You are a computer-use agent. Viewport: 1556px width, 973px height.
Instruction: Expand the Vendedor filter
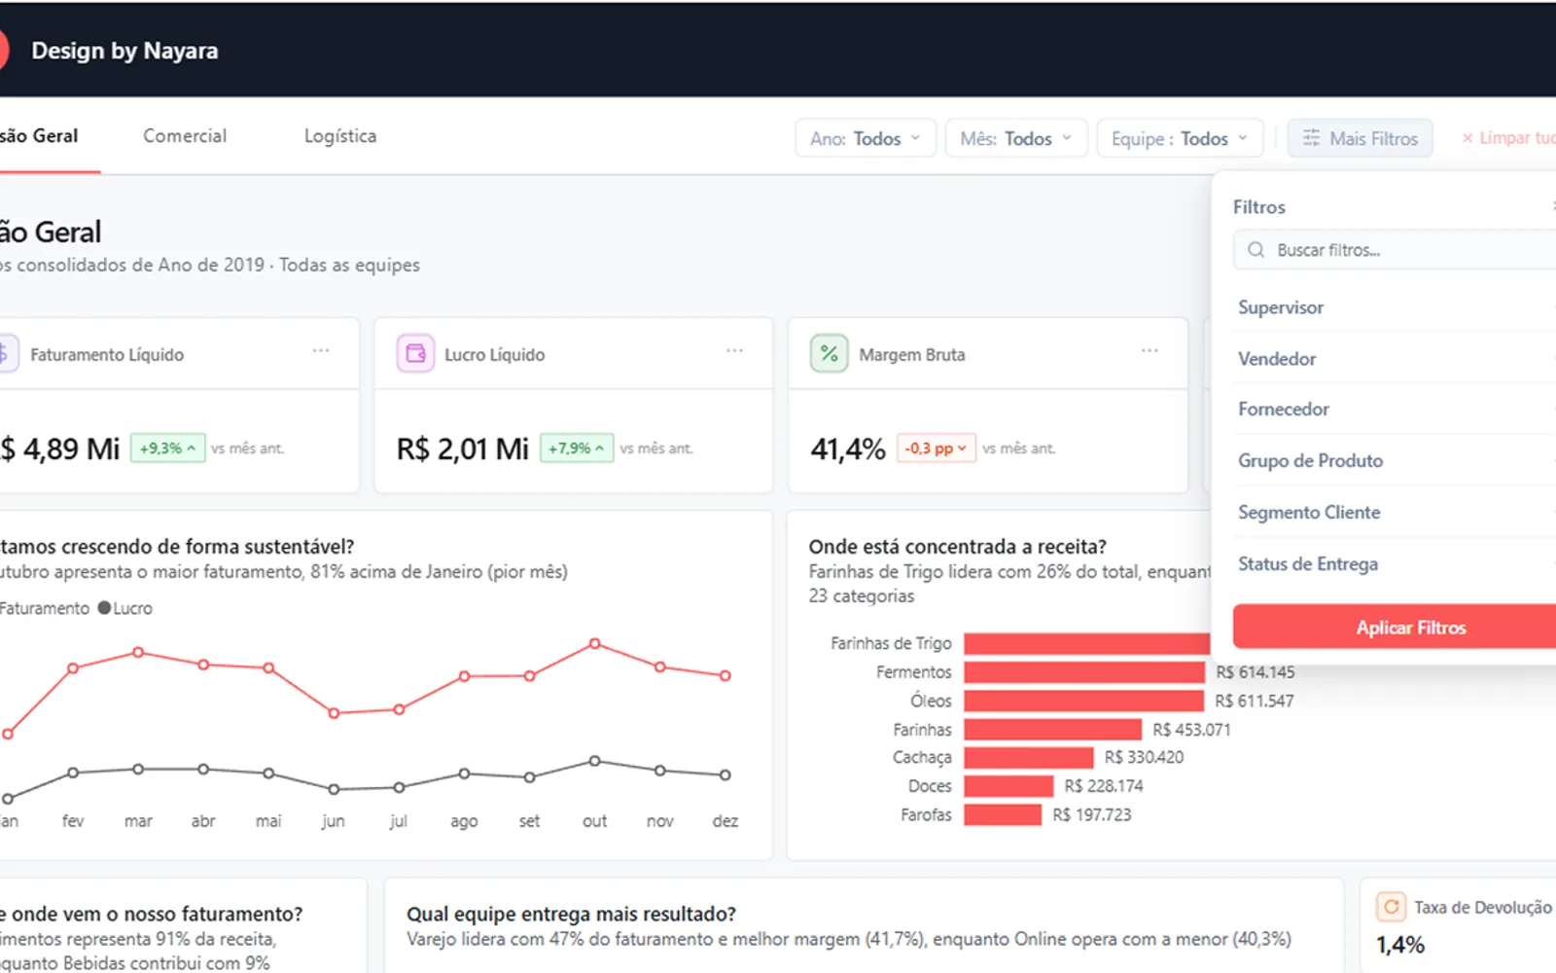[1395, 358]
